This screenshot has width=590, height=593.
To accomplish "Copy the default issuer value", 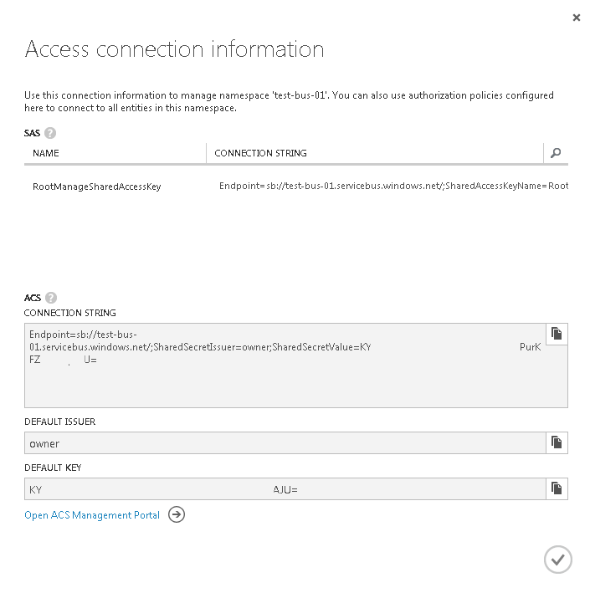I will (x=556, y=442).
